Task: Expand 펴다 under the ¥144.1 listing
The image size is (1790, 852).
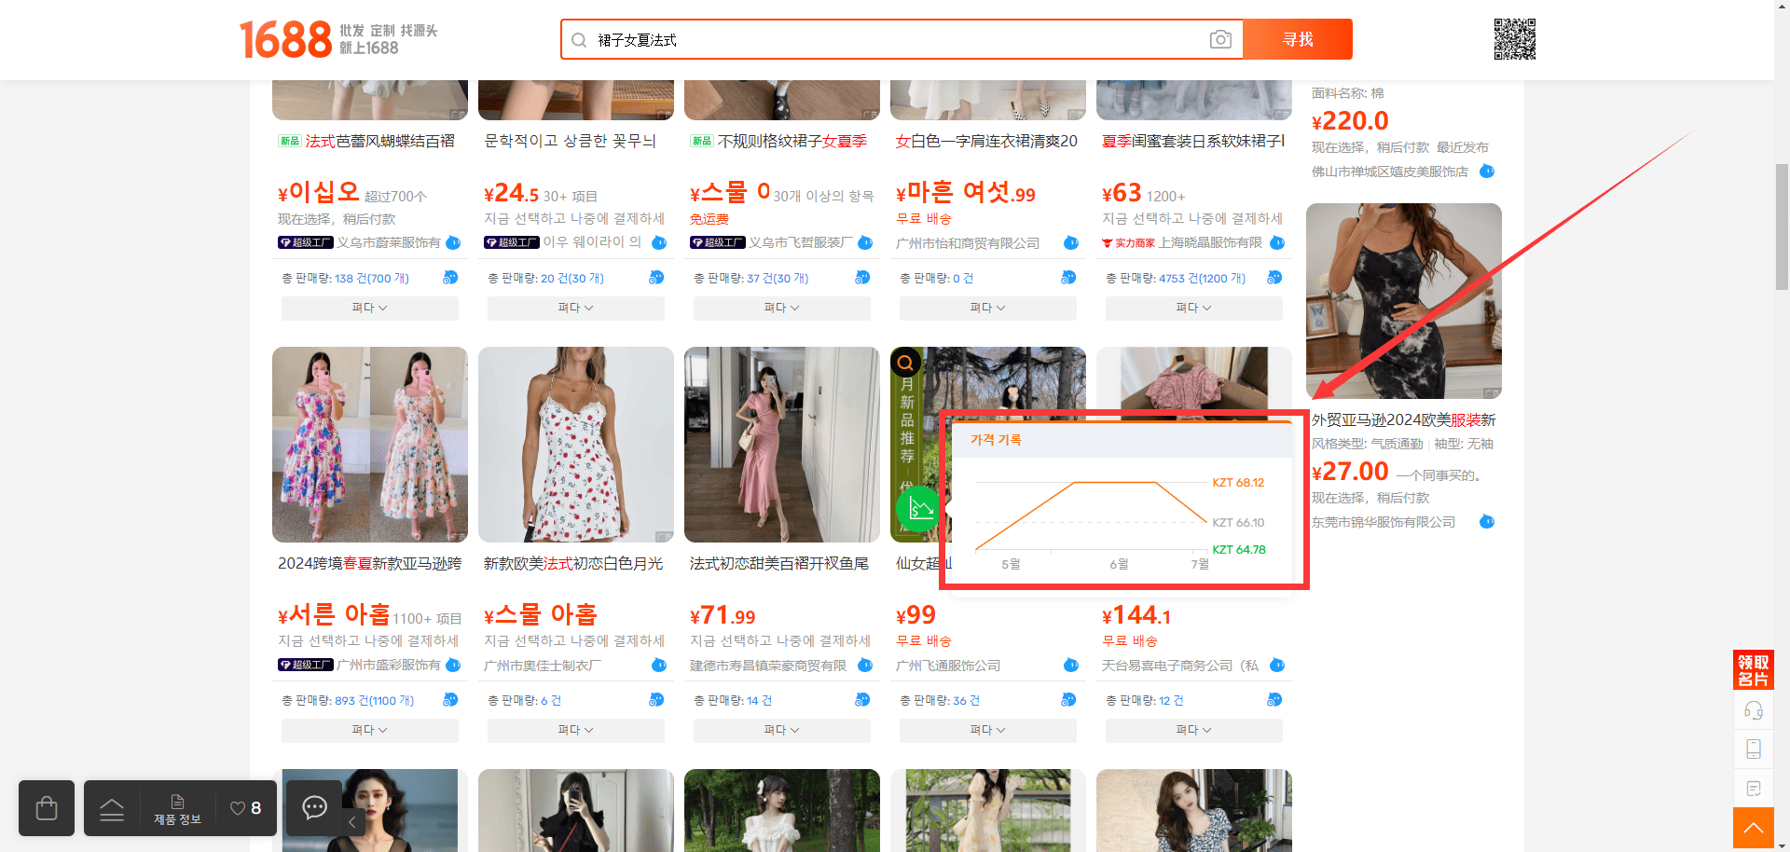Action: [1193, 730]
